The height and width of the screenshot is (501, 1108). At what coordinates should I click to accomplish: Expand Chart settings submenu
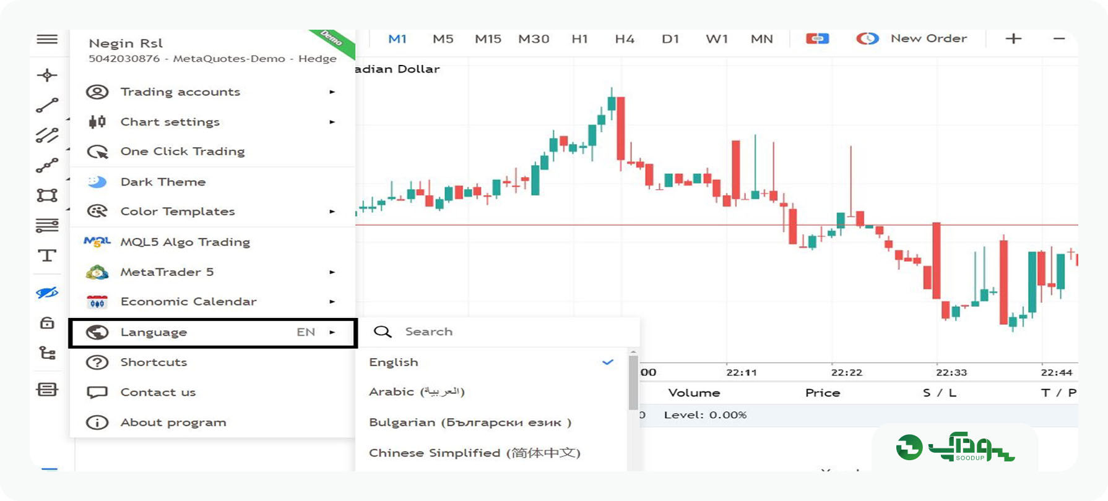212,122
